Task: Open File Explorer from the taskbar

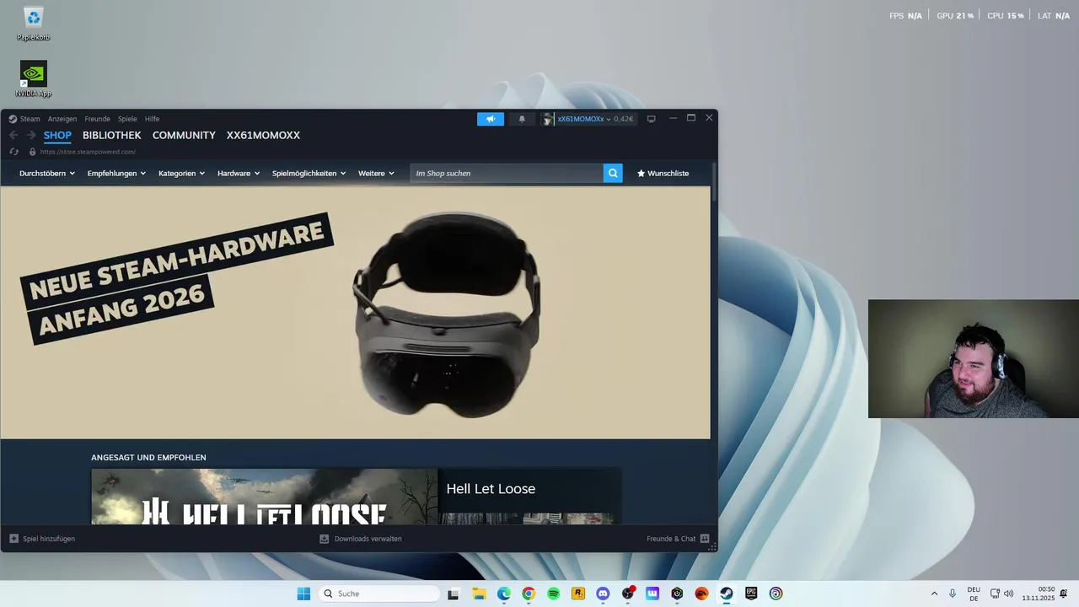Action: coord(479,594)
